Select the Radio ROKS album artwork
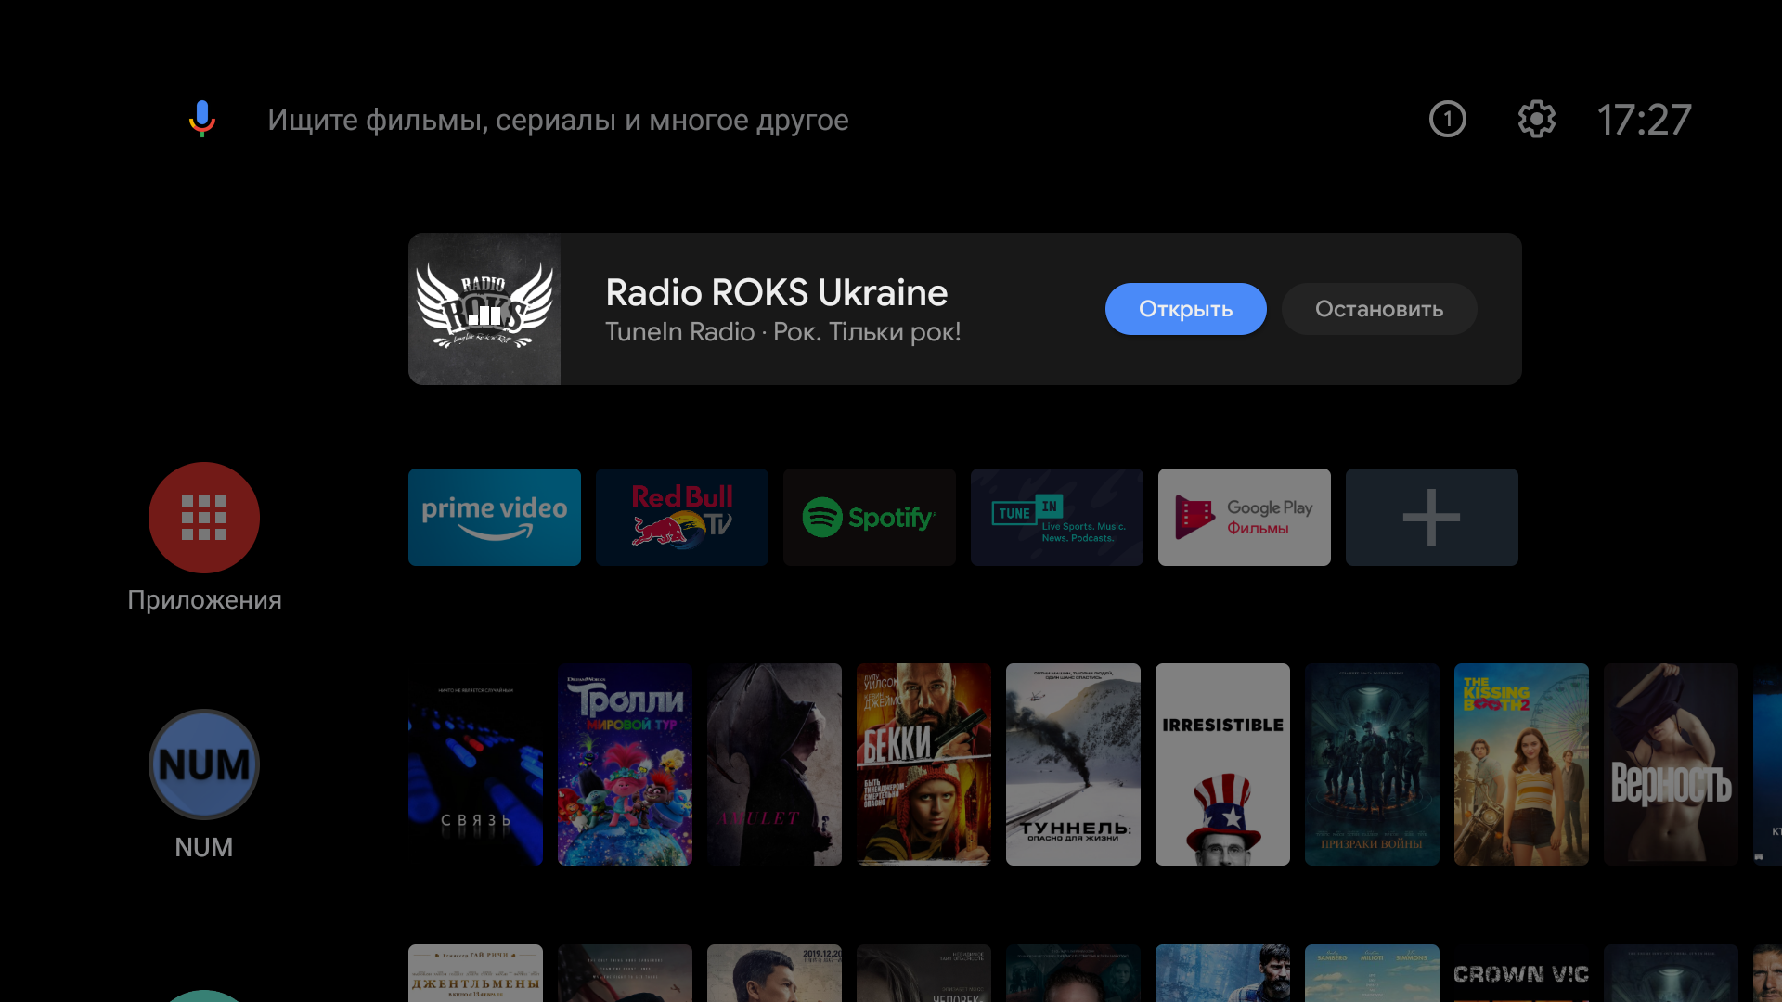This screenshot has width=1782, height=1002. tap(484, 309)
